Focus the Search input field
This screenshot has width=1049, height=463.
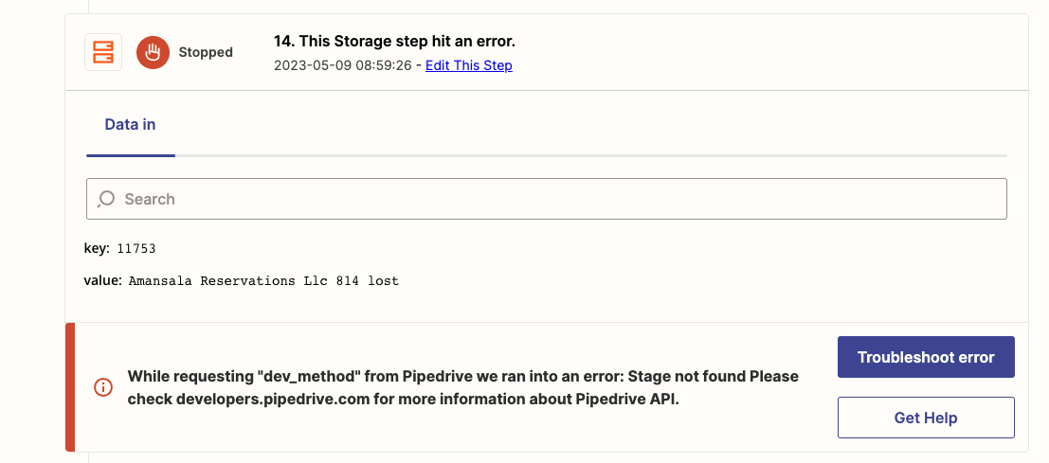coord(547,199)
